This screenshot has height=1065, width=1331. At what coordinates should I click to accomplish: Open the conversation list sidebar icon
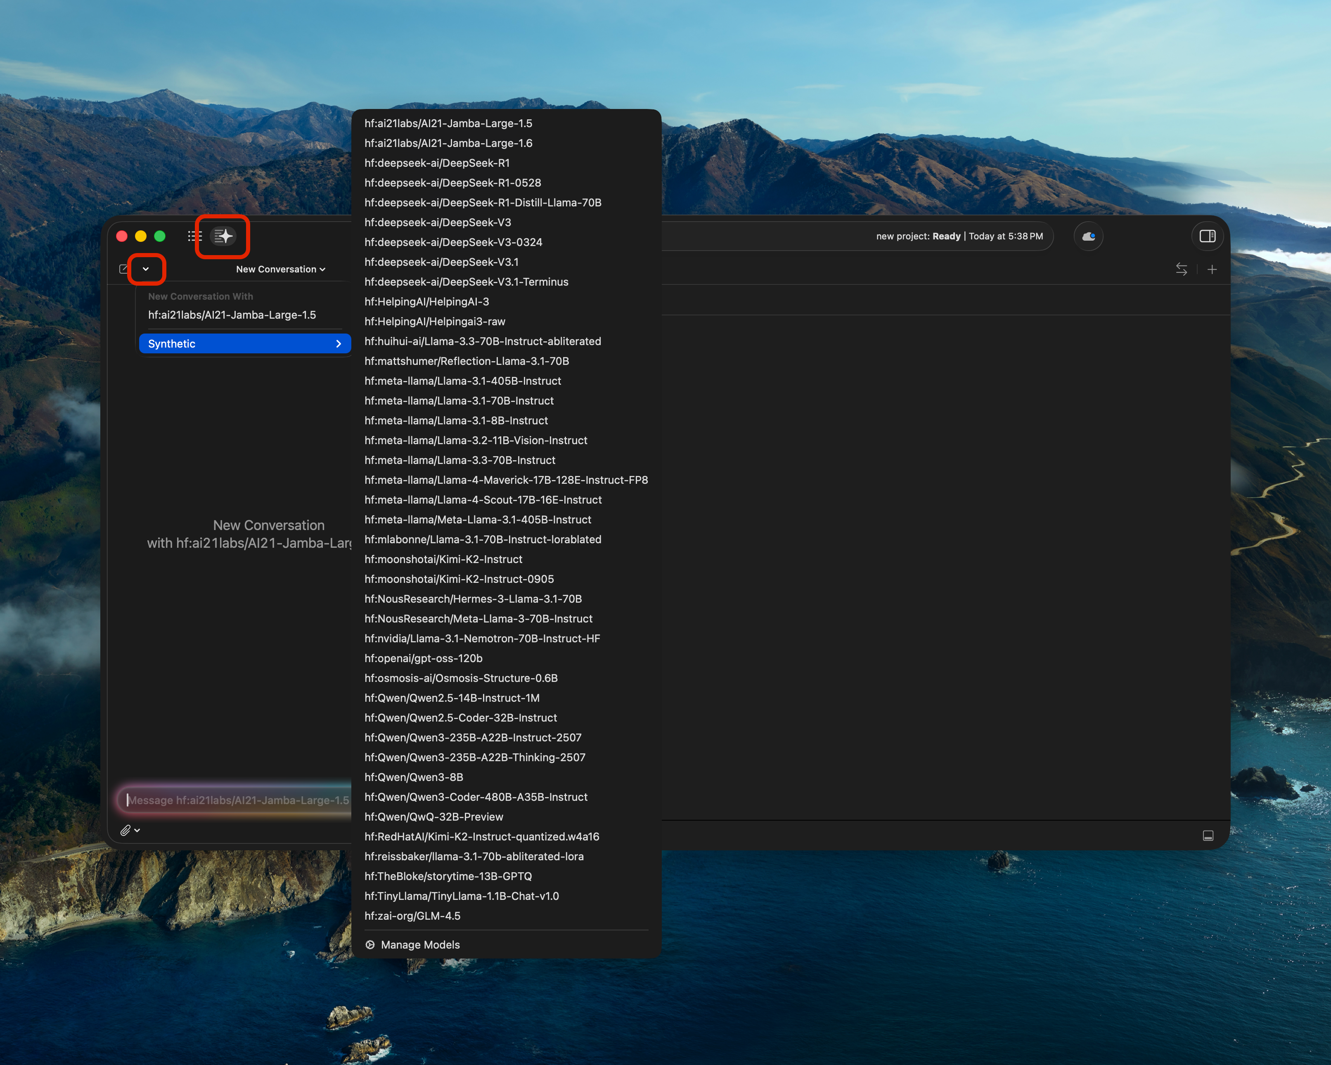point(195,236)
